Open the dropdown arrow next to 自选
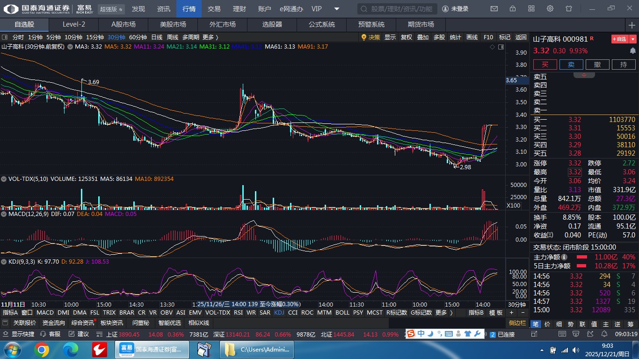639x359 pixels. [633, 39]
